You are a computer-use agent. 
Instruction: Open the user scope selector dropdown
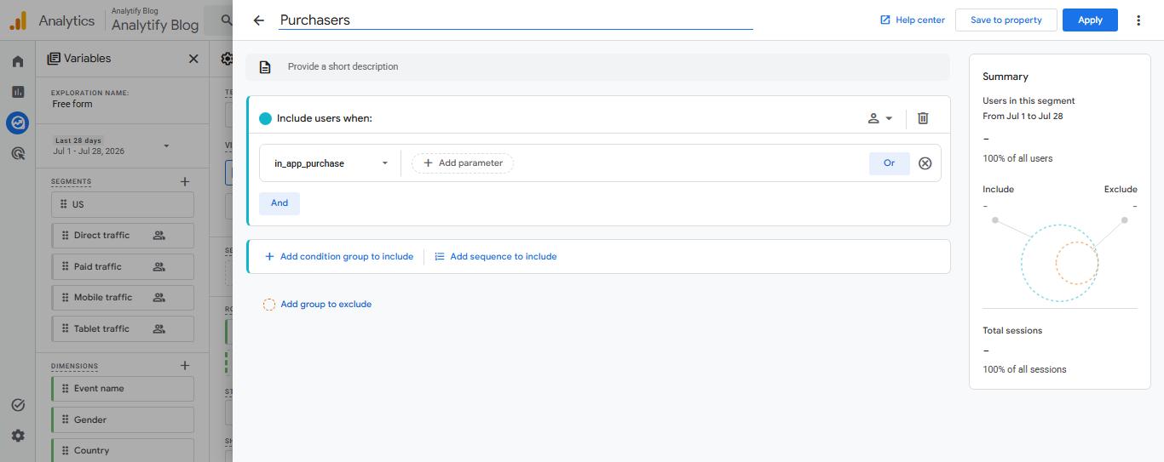click(880, 118)
